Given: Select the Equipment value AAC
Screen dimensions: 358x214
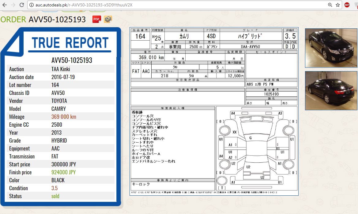Looking at the screenshot, I should 55,149.
